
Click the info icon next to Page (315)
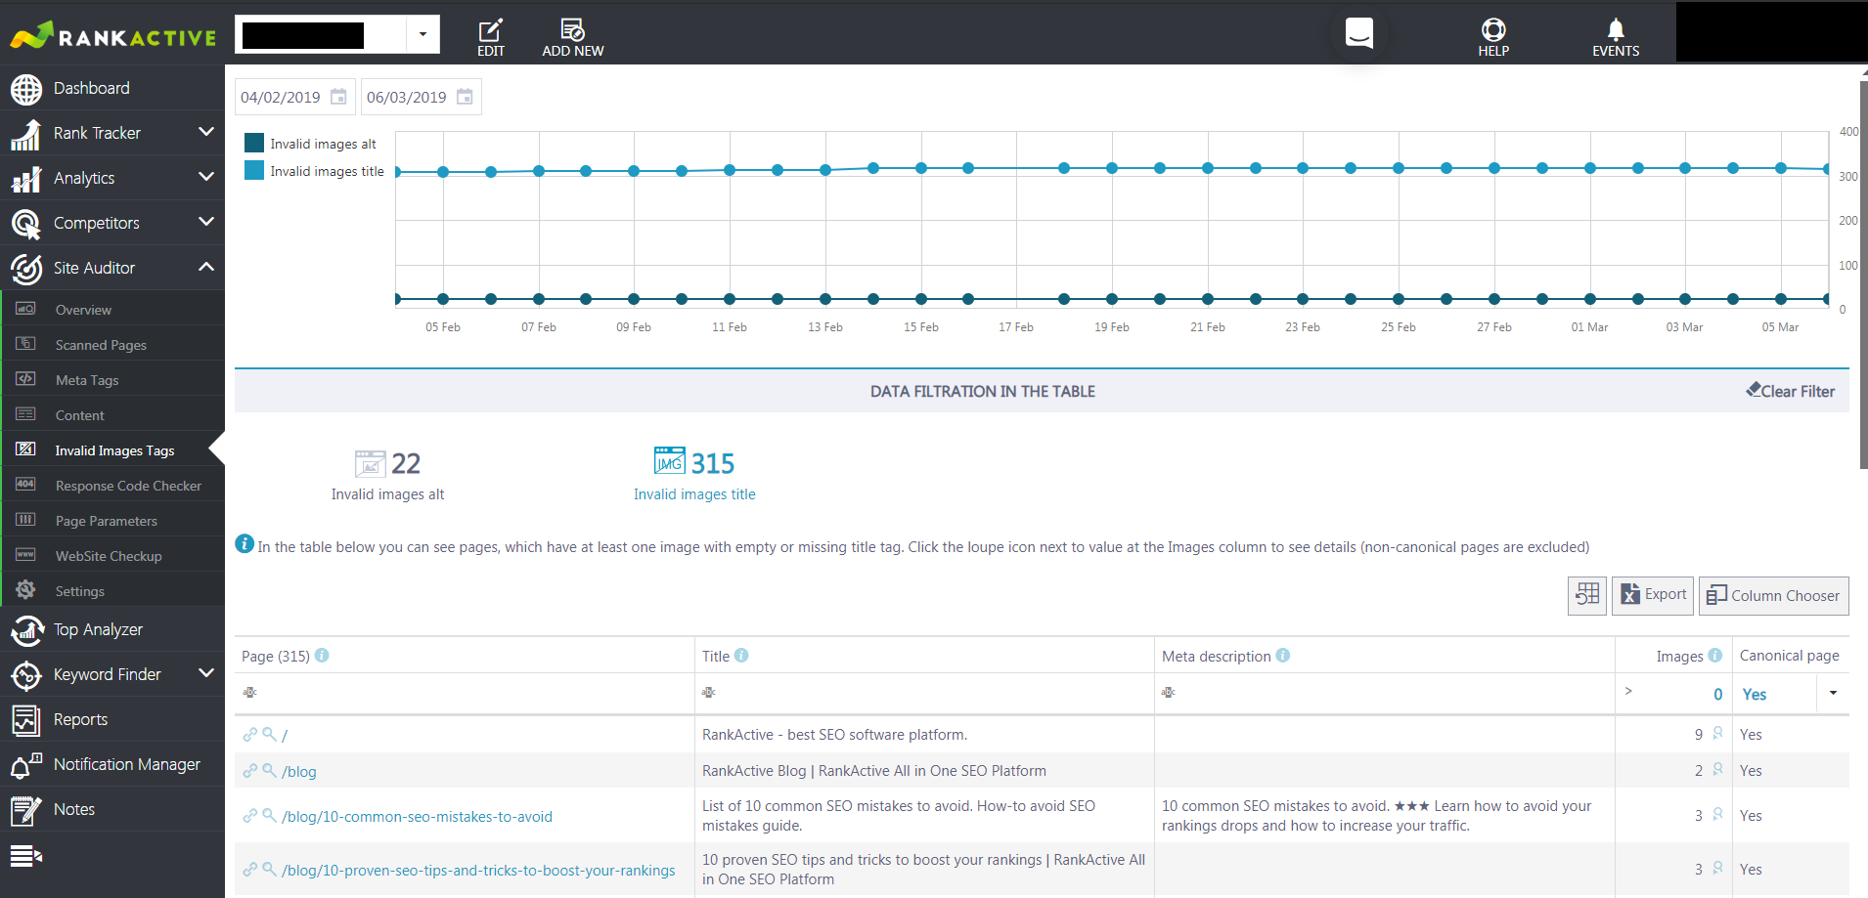[322, 656]
